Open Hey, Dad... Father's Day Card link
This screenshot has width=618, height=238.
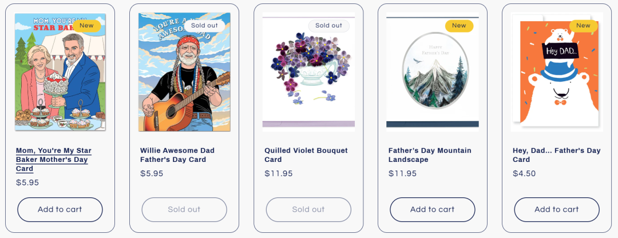(x=556, y=155)
